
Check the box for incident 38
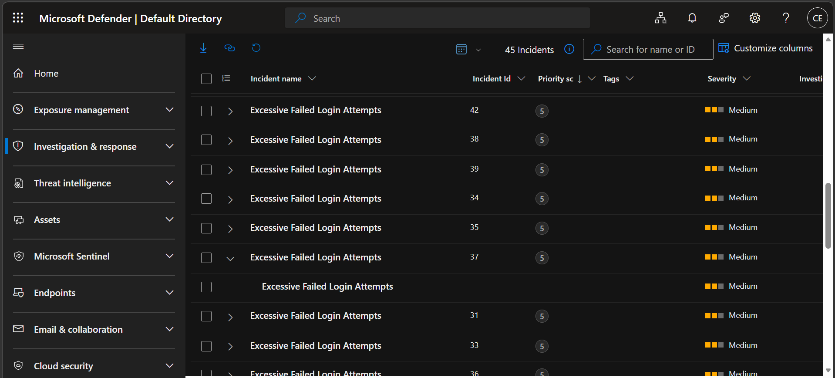coord(206,140)
